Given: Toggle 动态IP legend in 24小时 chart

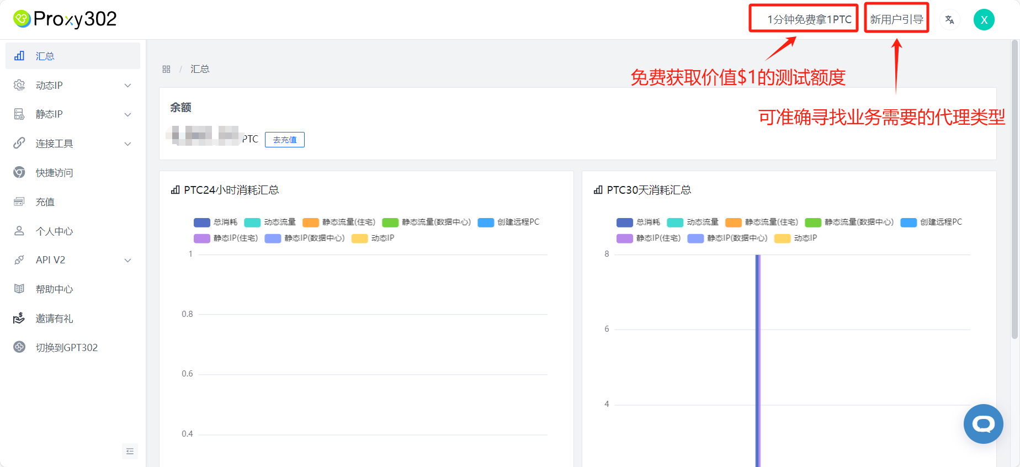Looking at the screenshot, I should point(373,238).
